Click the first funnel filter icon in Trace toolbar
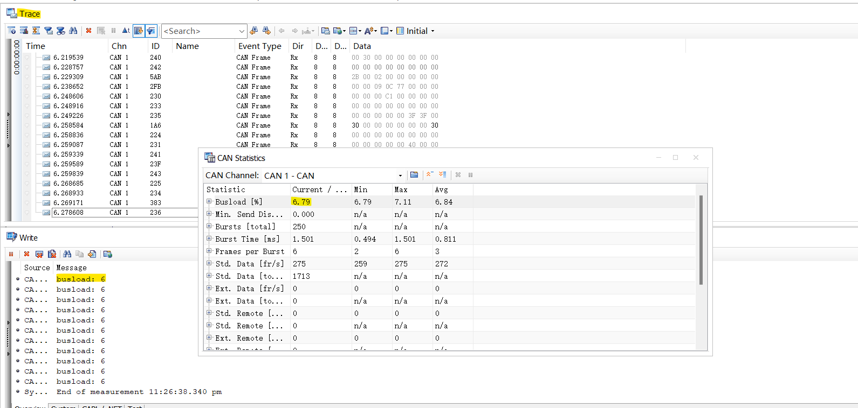The width and height of the screenshot is (858, 408). (49, 31)
